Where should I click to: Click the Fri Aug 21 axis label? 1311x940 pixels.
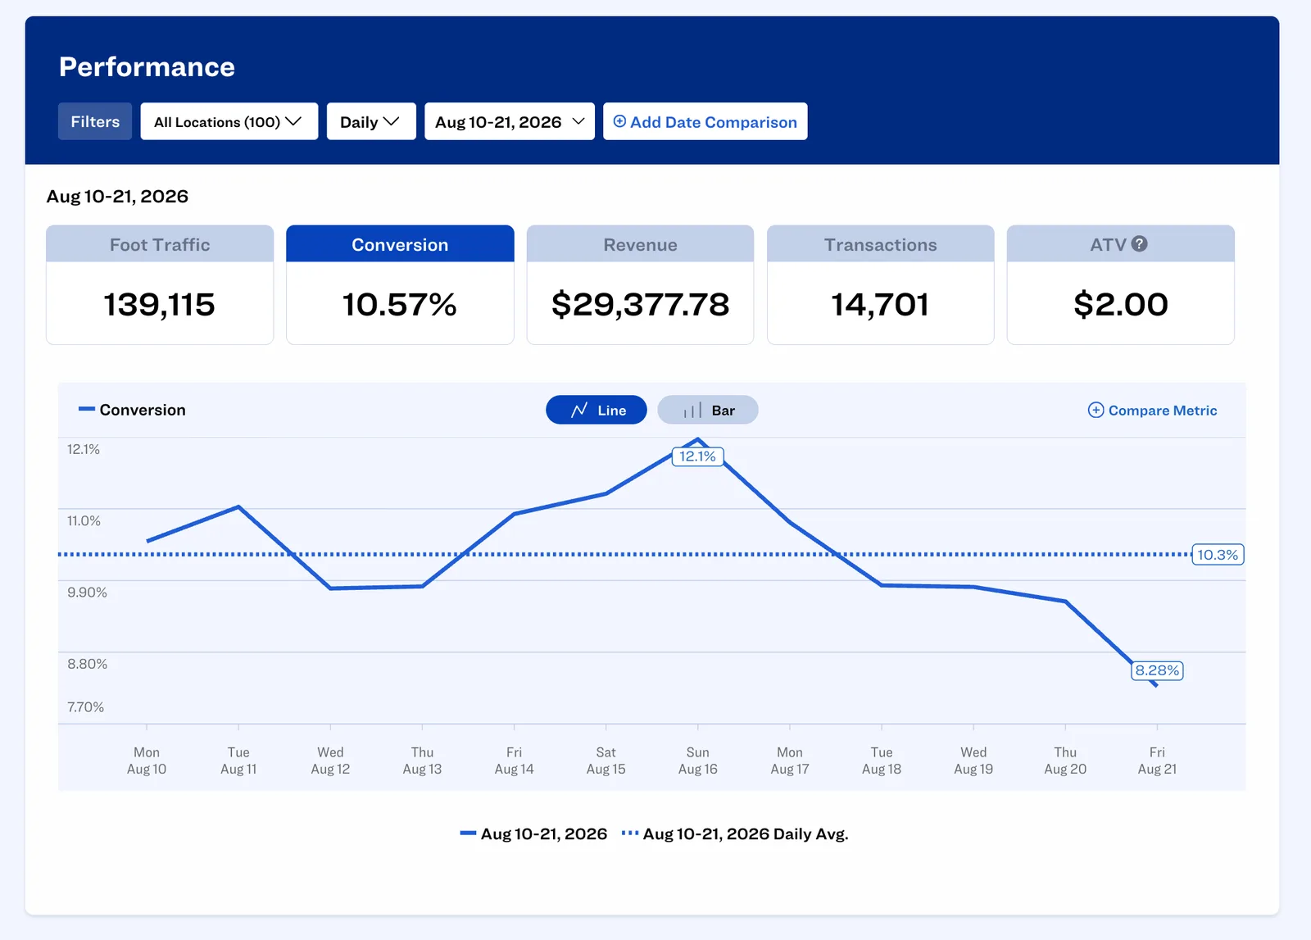coord(1157,761)
